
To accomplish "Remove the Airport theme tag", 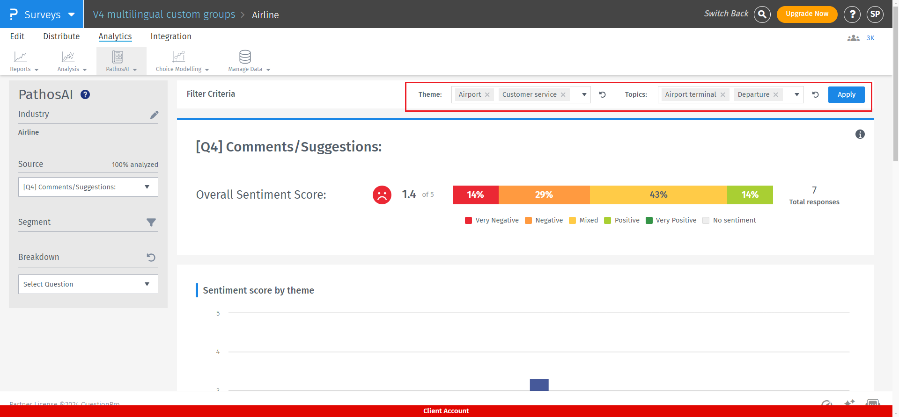I will 487,94.
